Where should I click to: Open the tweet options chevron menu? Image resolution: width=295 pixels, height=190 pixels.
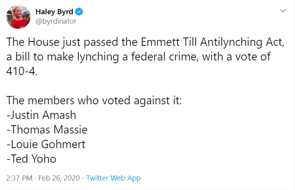282,11
